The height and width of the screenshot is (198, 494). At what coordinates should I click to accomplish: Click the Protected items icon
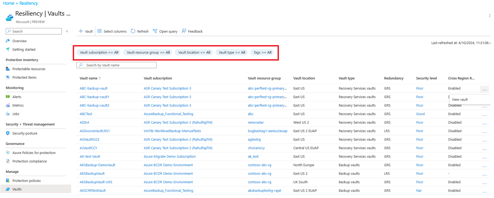click(8, 77)
